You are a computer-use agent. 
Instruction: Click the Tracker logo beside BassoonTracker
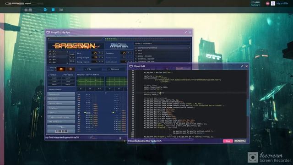119,46
